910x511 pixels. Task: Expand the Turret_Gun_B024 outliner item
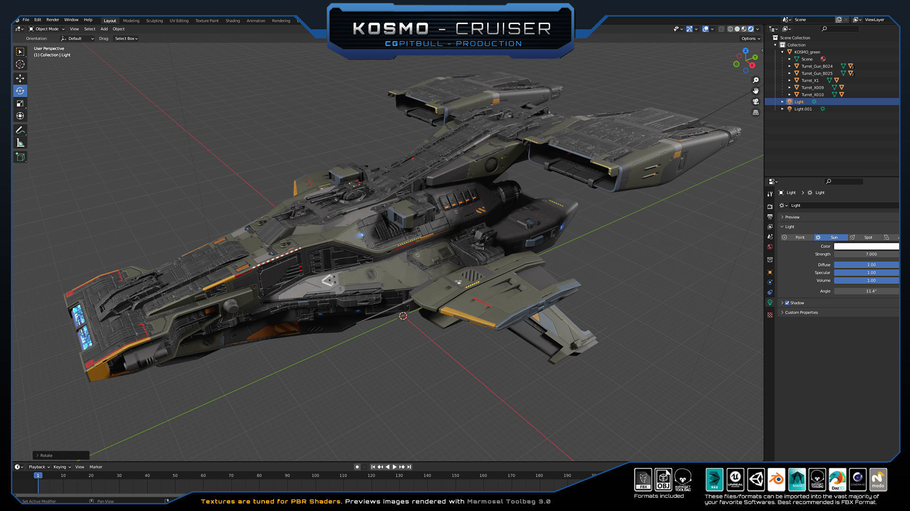(x=789, y=66)
